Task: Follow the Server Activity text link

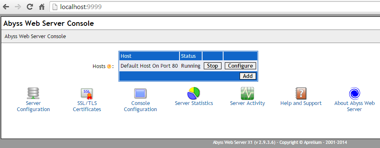Action: point(247,103)
